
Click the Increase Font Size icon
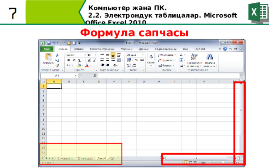pyautogui.click(x=89, y=60)
